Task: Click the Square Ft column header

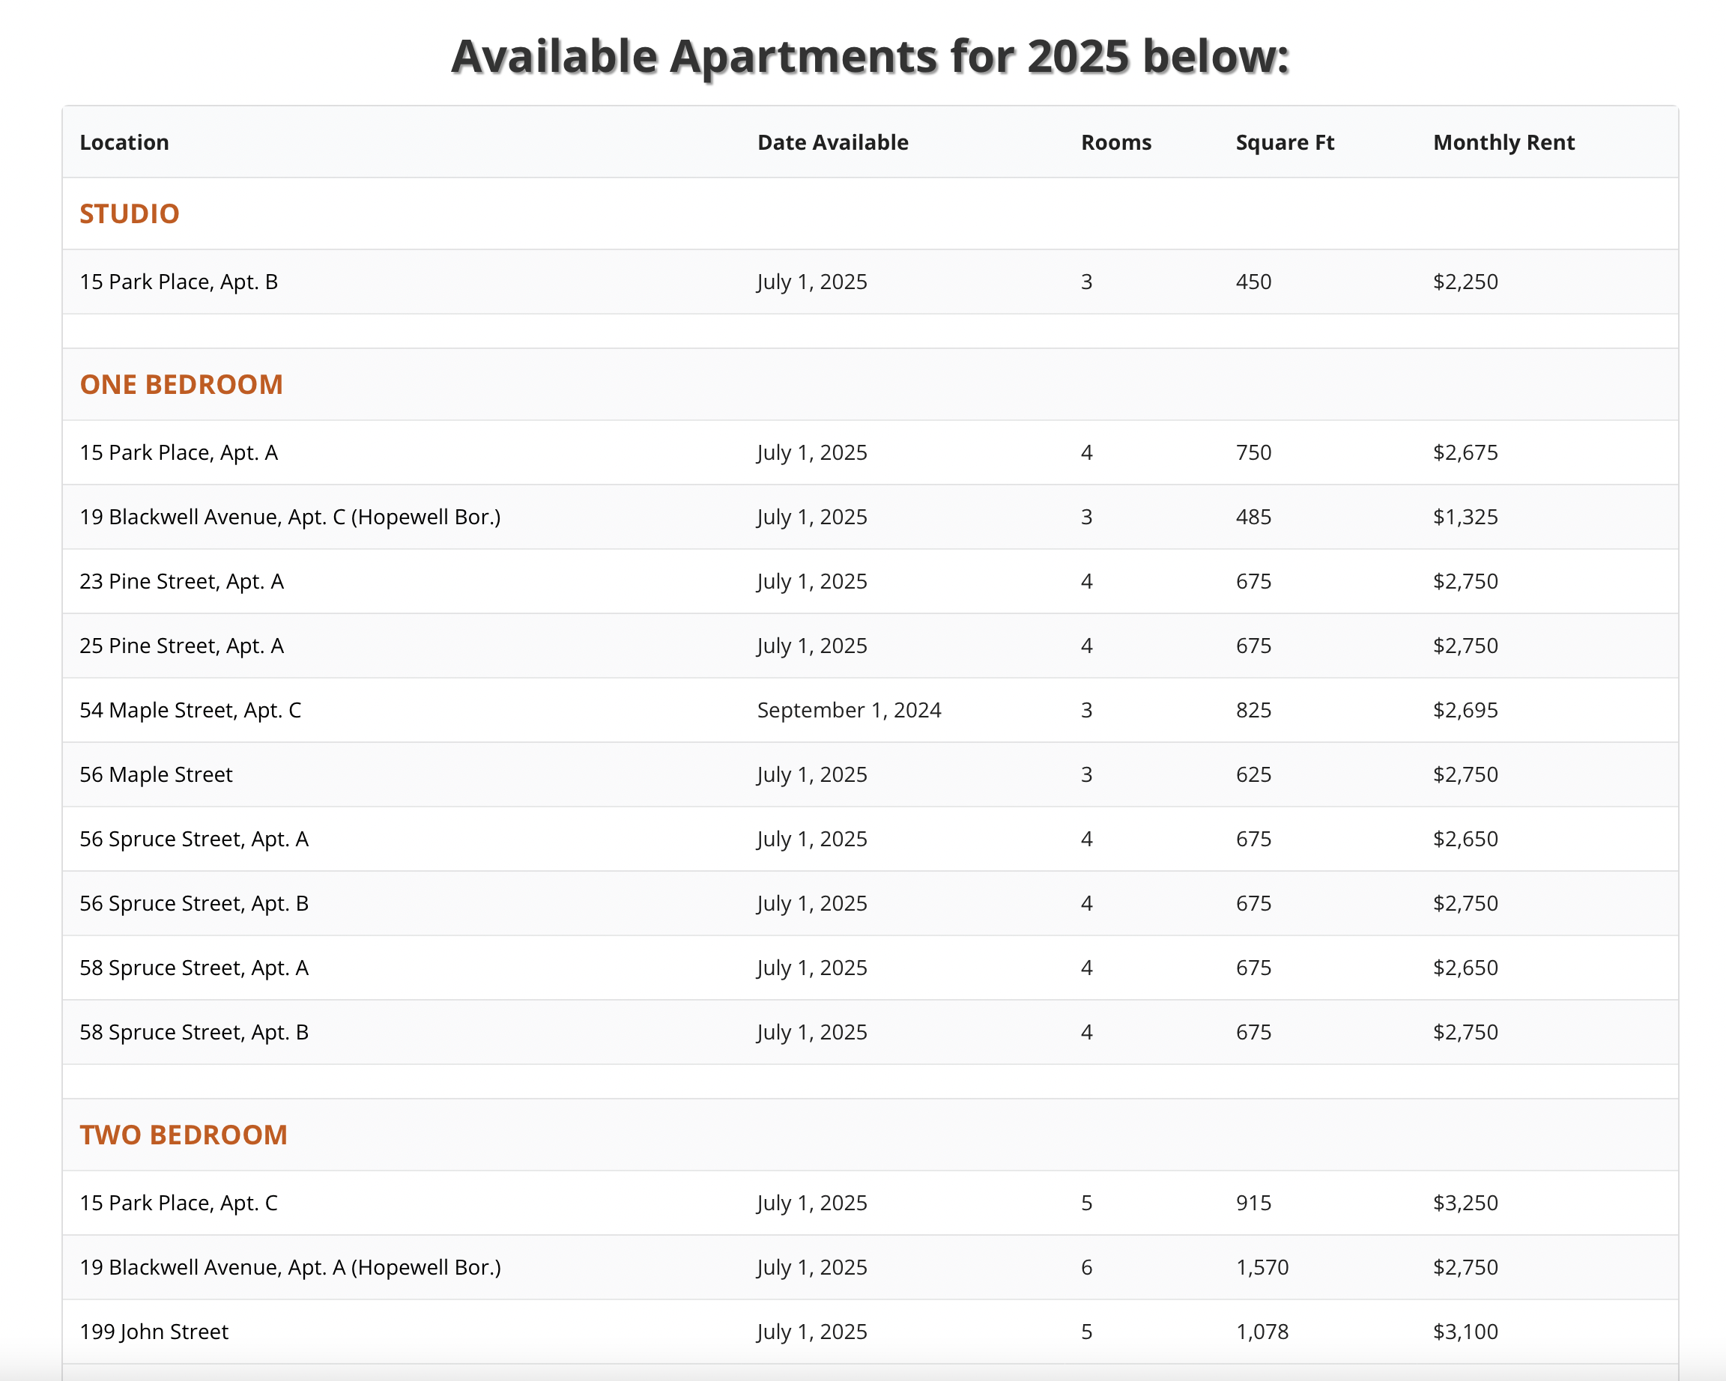Action: point(1284,142)
